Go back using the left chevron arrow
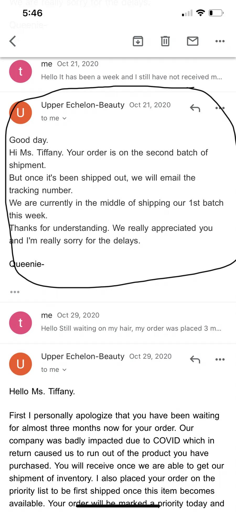Image resolution: width=236 pixels, height=512 pixels. [13, 41]
